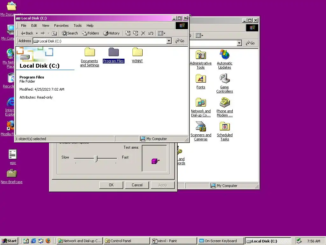
Task: Click the Undo toolbar icon
Action: click(151, 33)
